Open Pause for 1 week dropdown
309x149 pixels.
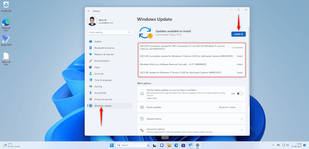pyautogui.click(x=240, y=107)
